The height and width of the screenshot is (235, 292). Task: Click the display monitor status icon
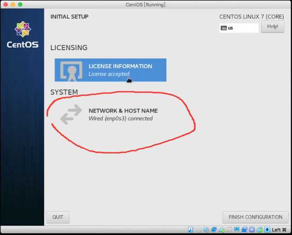(237, 229)
